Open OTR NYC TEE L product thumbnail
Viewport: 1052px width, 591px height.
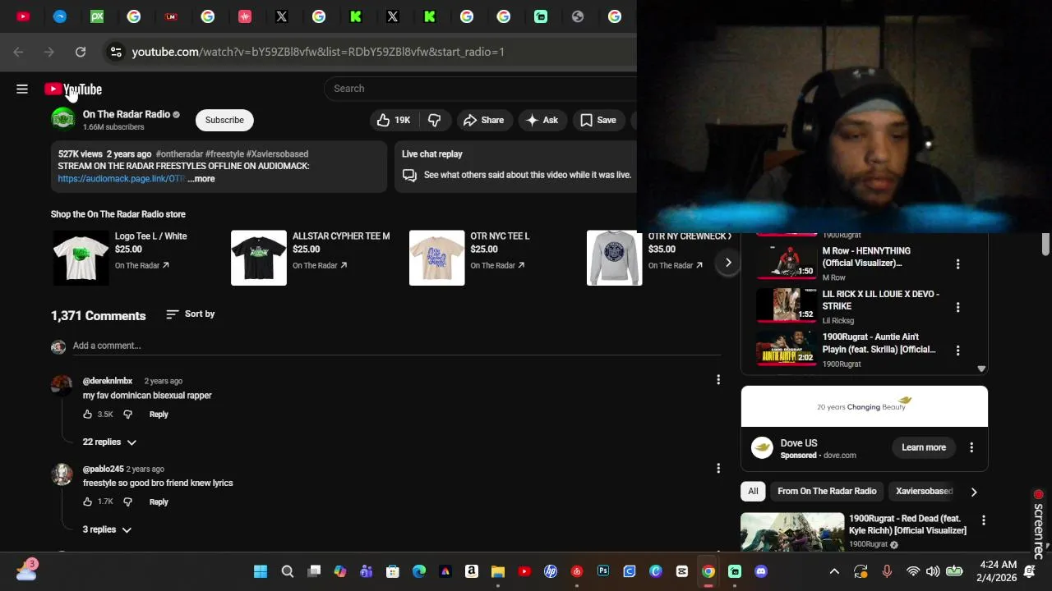coord(437,258)
